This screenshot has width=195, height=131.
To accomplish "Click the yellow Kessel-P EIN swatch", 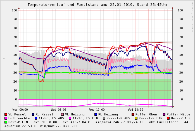I will [x=136, y=118].
